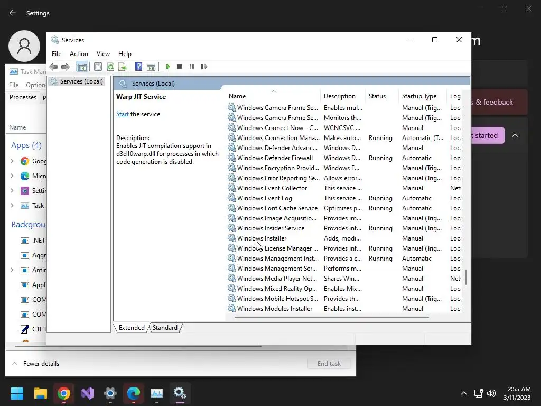
Task: Expand the Task Manager app row
Action: tap(12, 206)
